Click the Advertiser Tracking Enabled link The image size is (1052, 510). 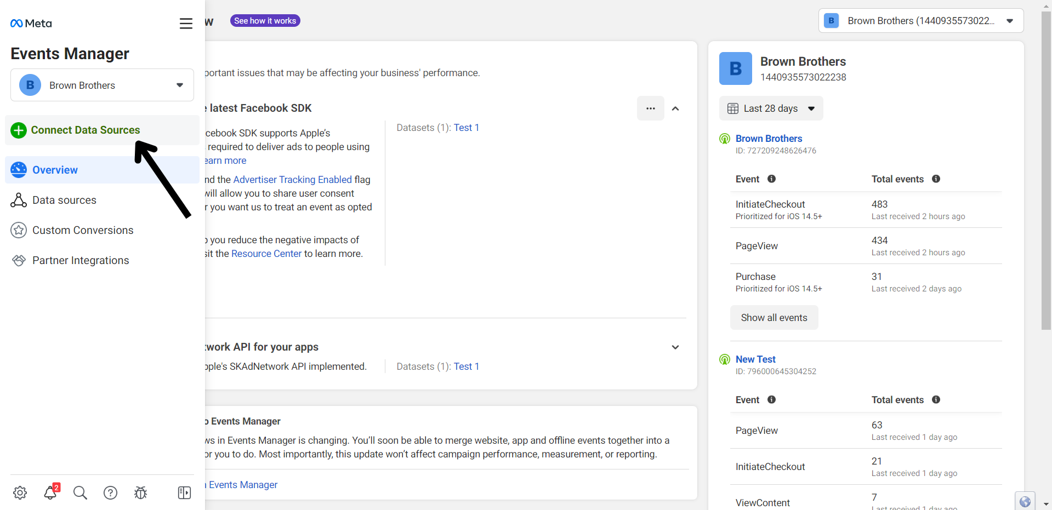coord(292,180)
